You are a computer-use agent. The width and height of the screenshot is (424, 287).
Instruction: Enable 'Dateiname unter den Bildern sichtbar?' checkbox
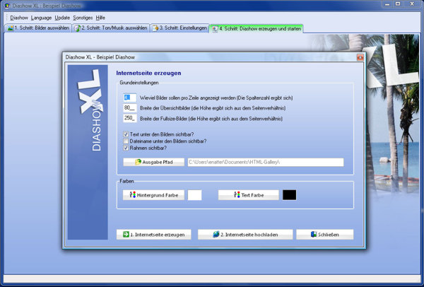tap(126, 141)
